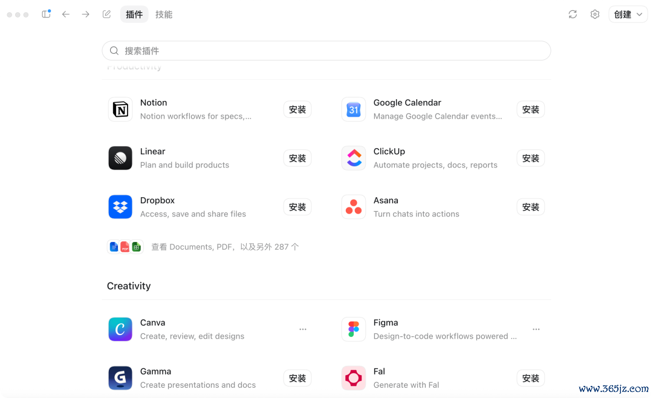The height and width of the screenshot is (398, 653).
Task: Select the 插件 tab
Action: [x=134, y=15]
